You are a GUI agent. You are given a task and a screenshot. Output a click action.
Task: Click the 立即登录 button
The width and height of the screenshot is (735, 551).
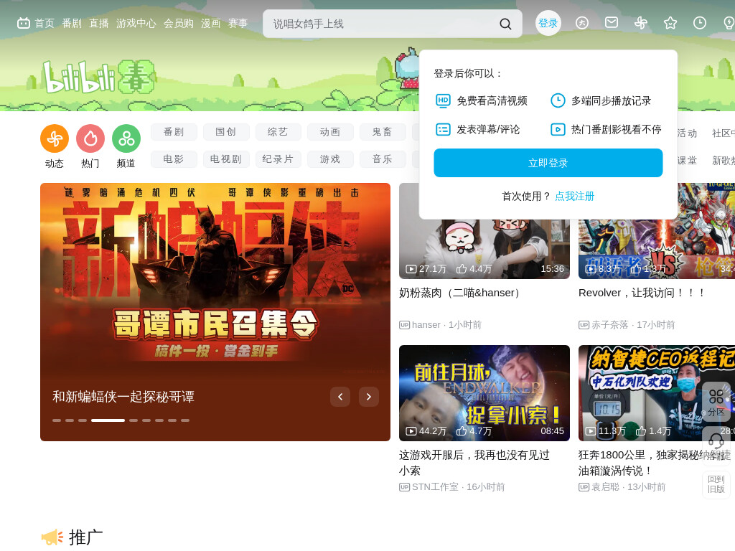[548, 163]
